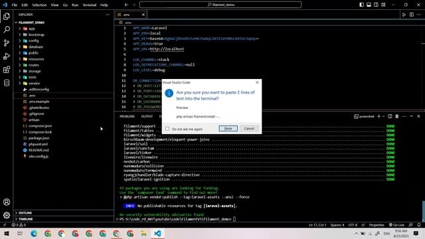425x239 pixels.
Task: Open the Windows Start menu
Action: pos(7,233)
